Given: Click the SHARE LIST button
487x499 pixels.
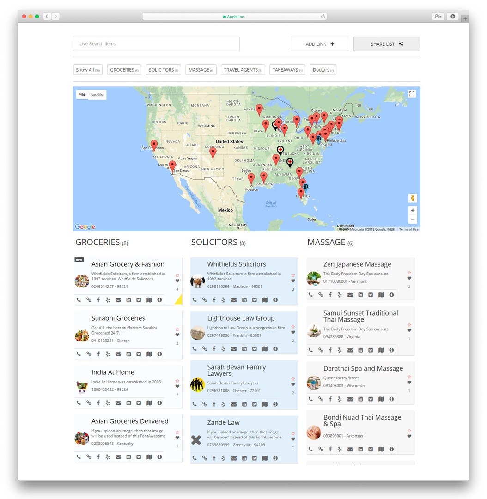Looking at the screenshot, I should (387, 44).
